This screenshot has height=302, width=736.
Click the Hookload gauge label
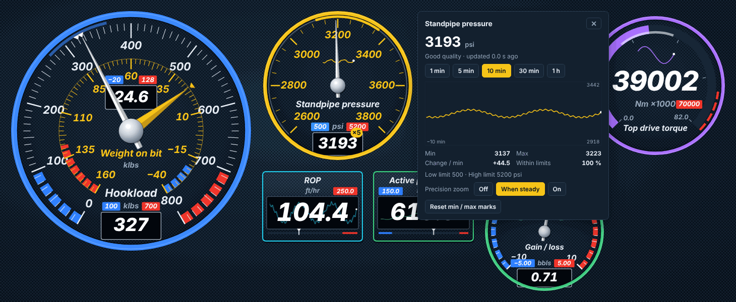click(131, 193)
